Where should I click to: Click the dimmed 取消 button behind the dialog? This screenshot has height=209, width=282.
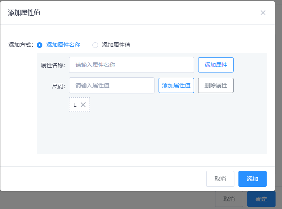pos(229,199)
